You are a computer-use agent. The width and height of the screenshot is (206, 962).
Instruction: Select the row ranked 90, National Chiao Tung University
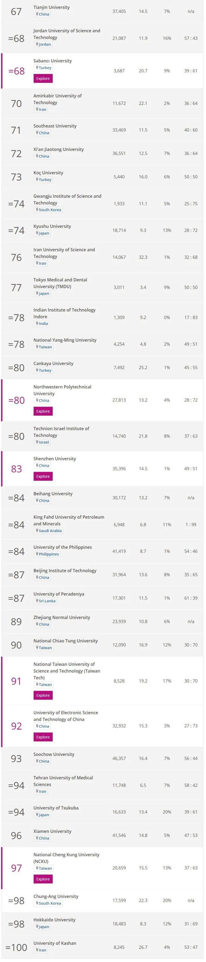coord(66,641)
